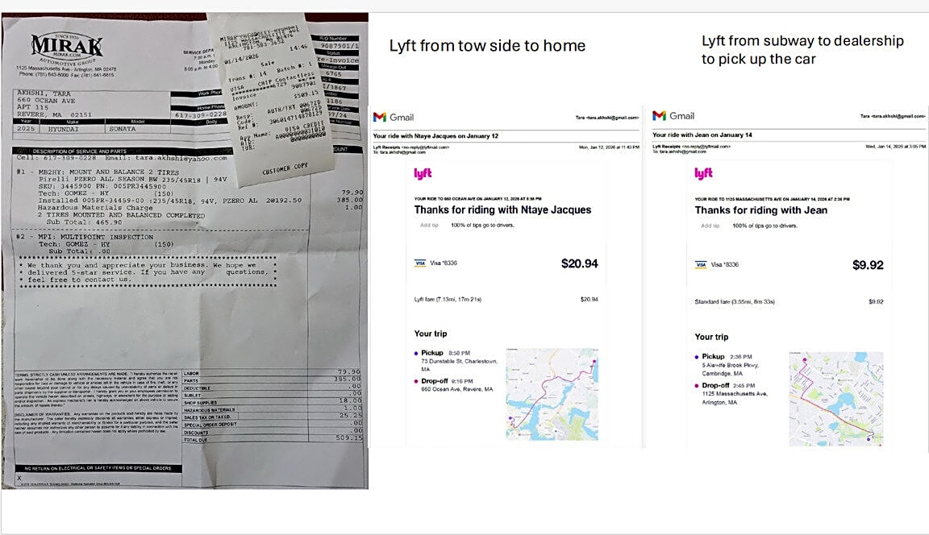Screen dimensions: 929x535
Task: Click the Lyft logo in the $20.94 receipt
Action: click(423, 173)
